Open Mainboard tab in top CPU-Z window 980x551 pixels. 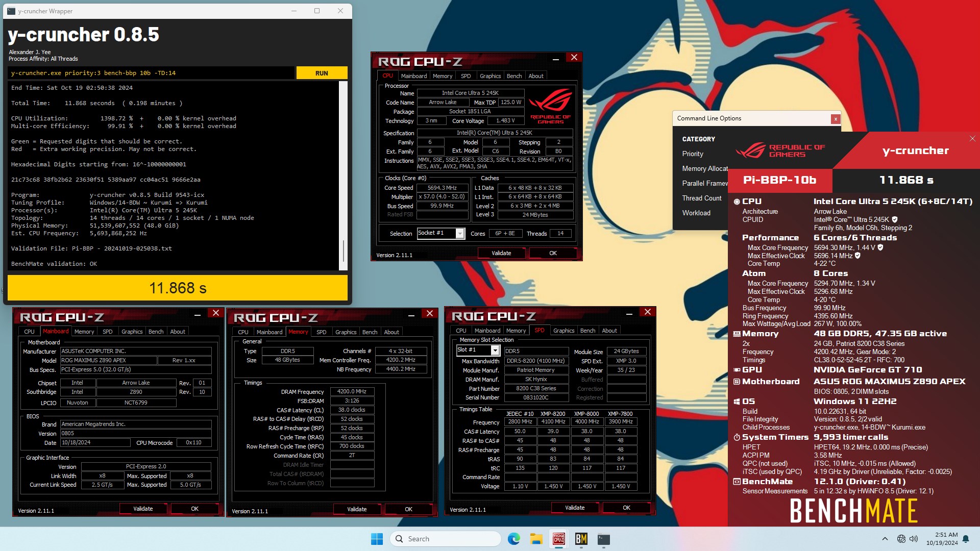414,76
